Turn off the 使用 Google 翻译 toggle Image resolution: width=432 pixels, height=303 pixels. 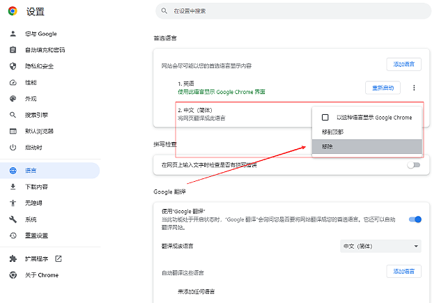[415, 219]
